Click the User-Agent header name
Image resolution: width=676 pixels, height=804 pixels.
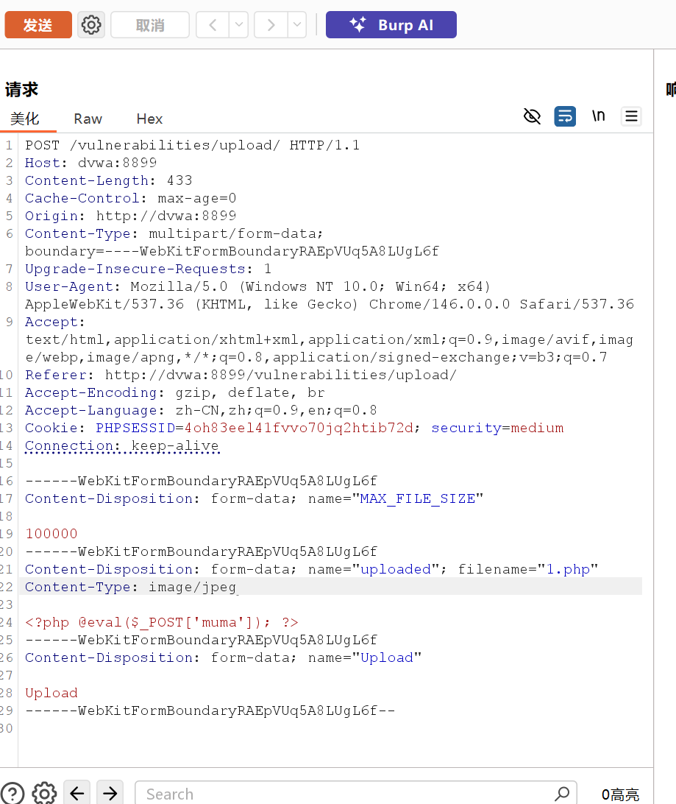pyautogui.click(x=69, y=286)
